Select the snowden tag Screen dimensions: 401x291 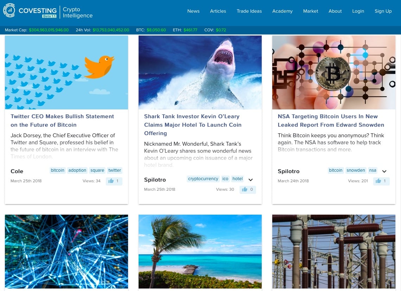coord(356,170)
